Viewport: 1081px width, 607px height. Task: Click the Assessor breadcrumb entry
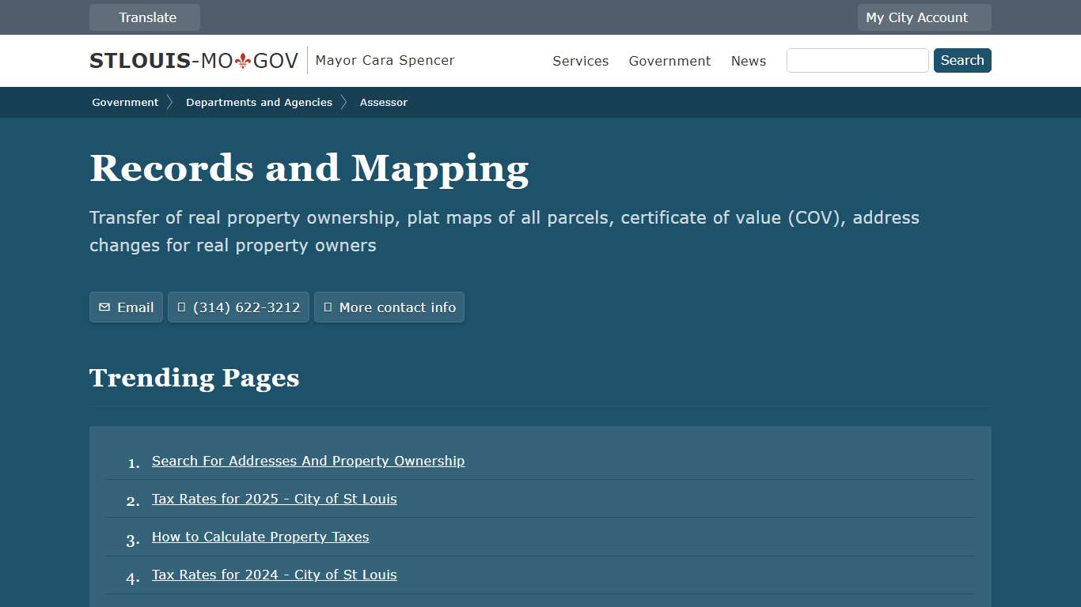click(384, 102)
